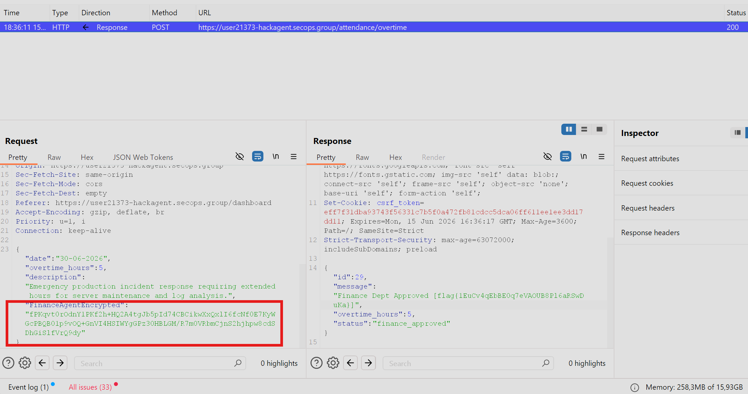Toggle word wrap in the Request panel
The image size is (748, 394).
257,157
